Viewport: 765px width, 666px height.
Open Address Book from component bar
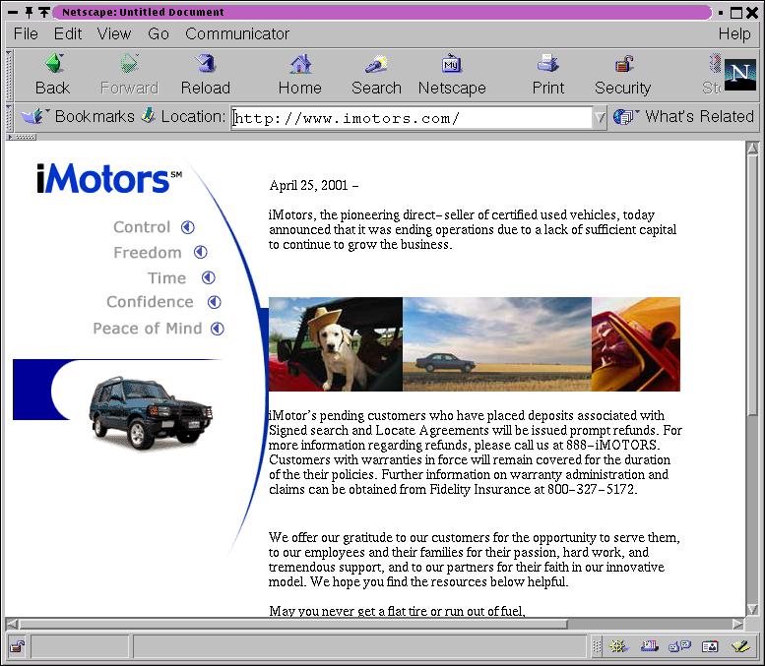[710, 646]
